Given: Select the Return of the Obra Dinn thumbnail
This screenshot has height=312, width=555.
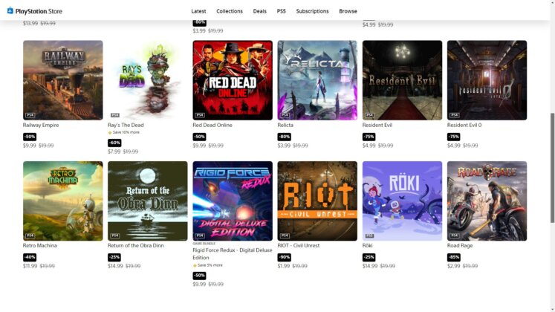Looking at the screenshot, I should tap(148, 201).
